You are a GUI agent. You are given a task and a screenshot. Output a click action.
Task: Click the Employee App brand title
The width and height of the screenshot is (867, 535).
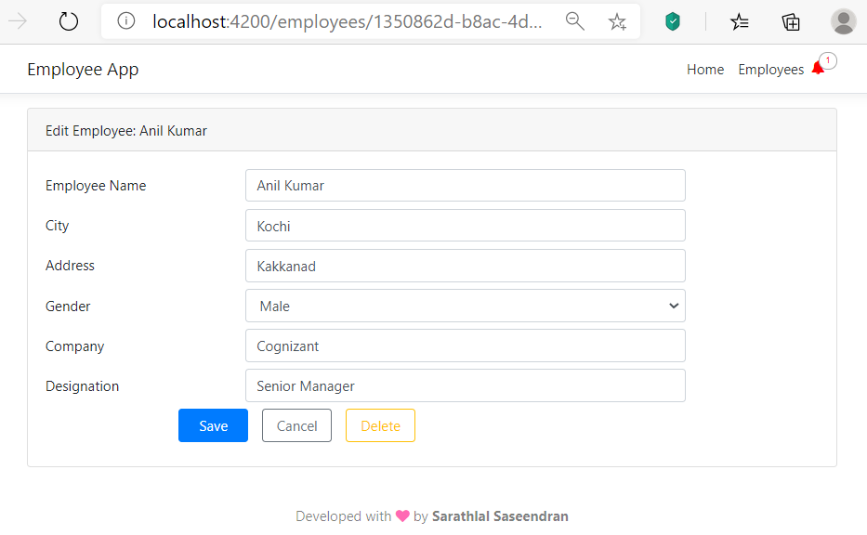82,69
